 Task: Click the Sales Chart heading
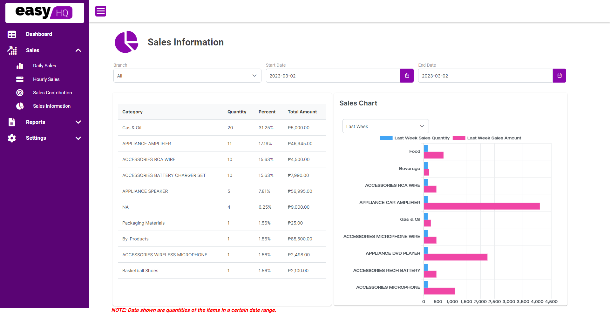[358, 103]
